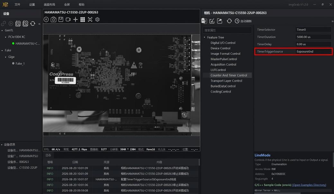Select MasterPulseControl

tap(224, 59)
